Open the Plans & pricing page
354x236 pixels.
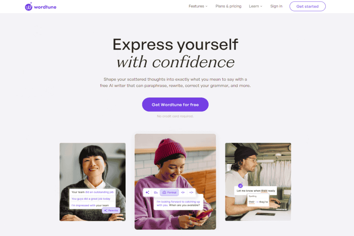click(228, 6)
